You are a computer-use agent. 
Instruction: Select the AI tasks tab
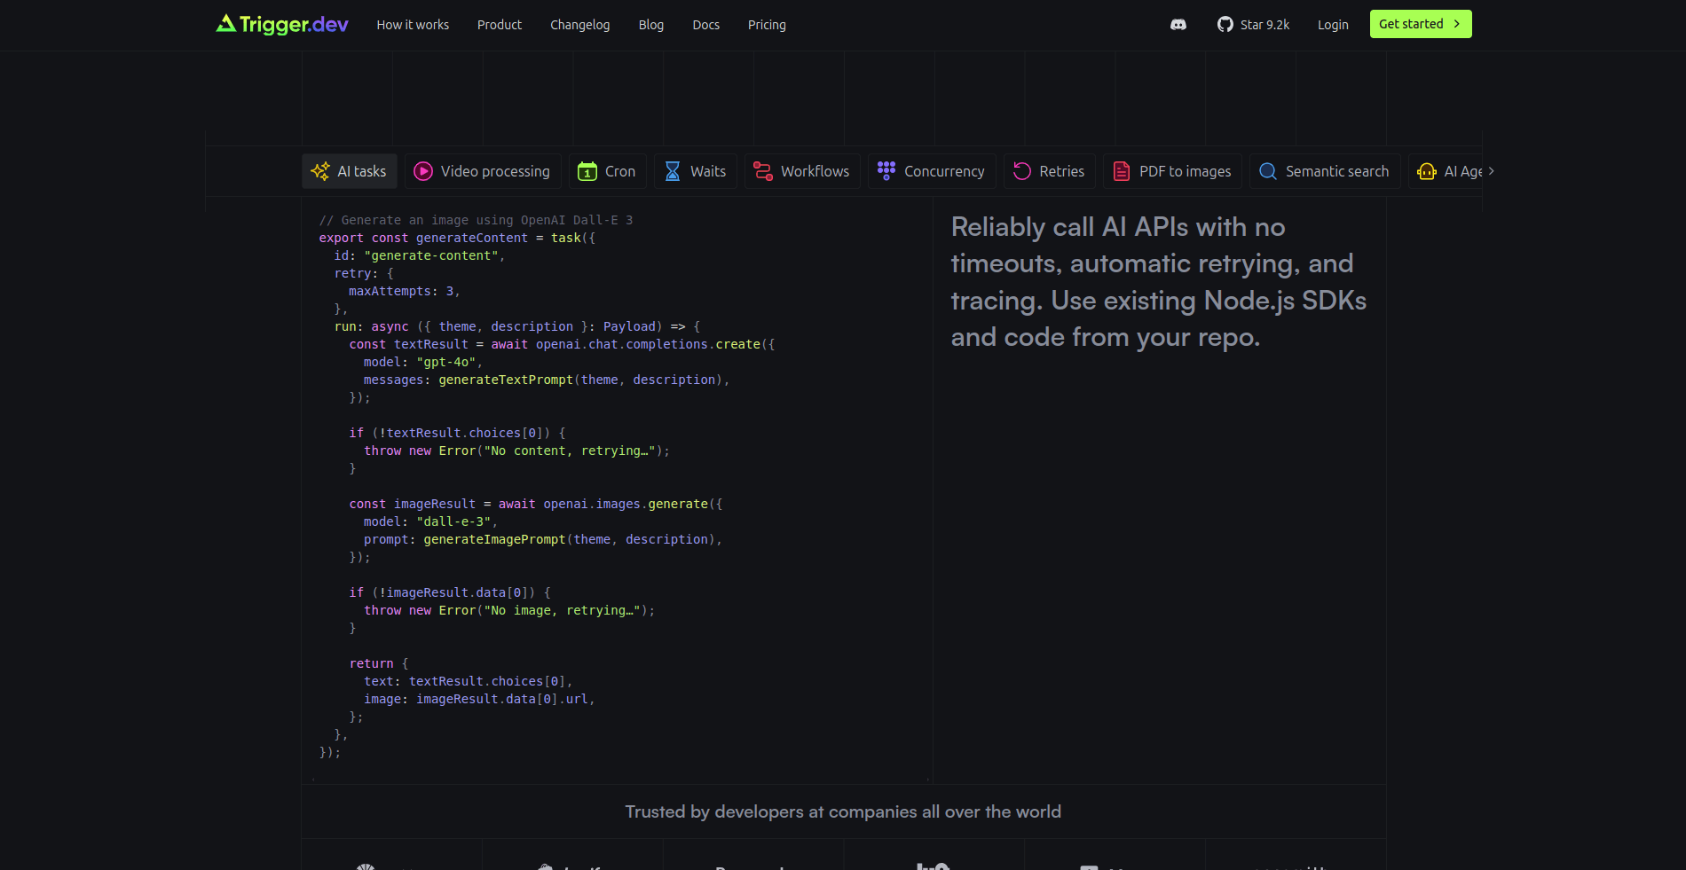[x=350, y=171]
